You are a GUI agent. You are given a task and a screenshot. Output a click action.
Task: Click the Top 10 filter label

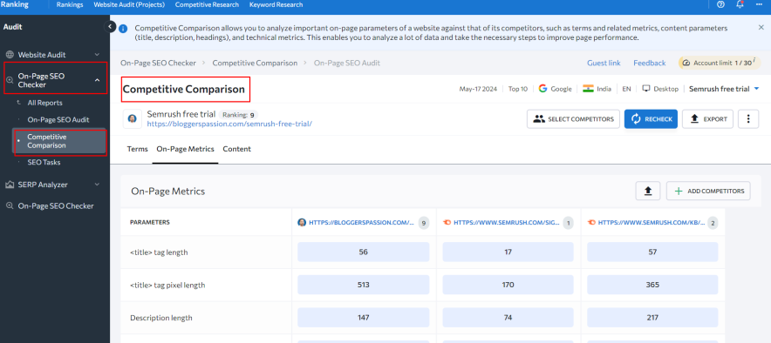pos(518,89)
